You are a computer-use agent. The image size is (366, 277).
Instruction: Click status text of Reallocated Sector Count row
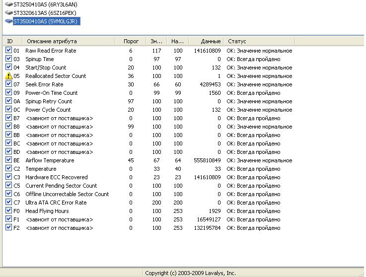click(259, 76)
